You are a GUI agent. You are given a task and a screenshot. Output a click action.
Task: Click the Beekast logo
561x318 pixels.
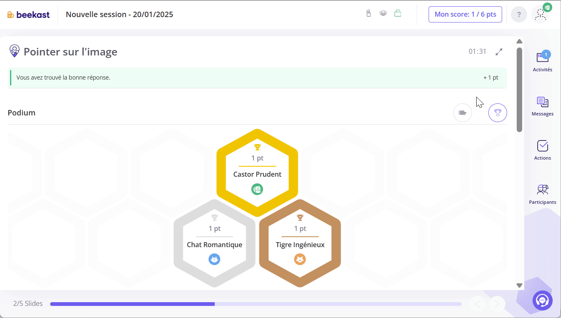coord(28,15)
